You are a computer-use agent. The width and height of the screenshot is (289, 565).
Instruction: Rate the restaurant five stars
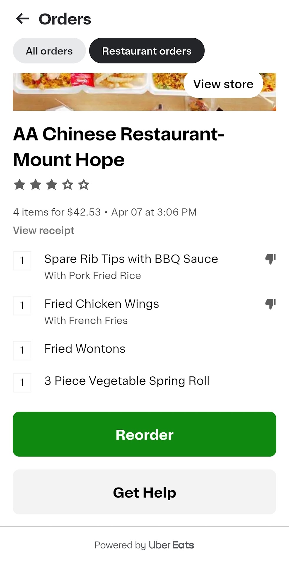(x=84, y=185)
